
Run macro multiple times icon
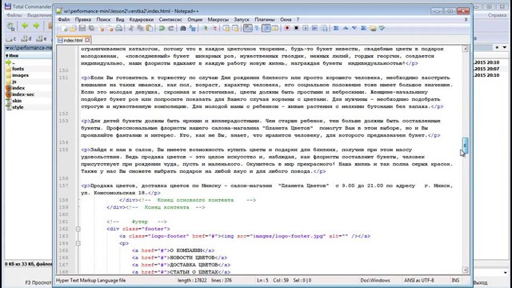tap(314, 28)
